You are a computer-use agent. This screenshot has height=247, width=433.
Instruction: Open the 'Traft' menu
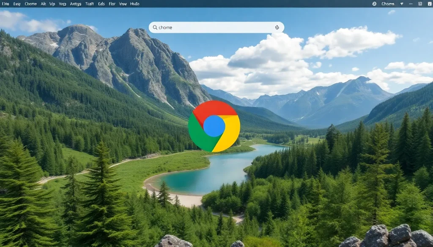(x=90, y=4)
